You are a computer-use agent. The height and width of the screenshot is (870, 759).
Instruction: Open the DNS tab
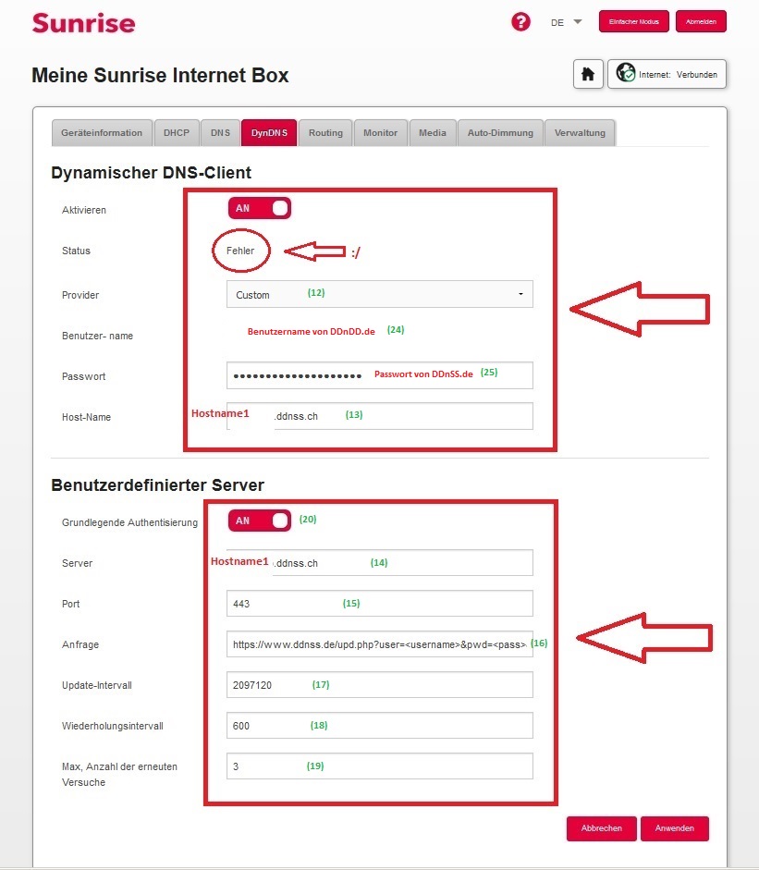pos(220,132)
